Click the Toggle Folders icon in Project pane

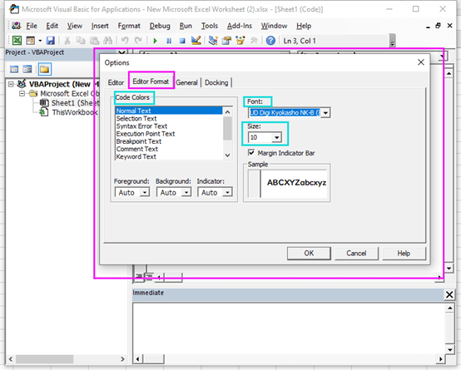pos(44,69)
